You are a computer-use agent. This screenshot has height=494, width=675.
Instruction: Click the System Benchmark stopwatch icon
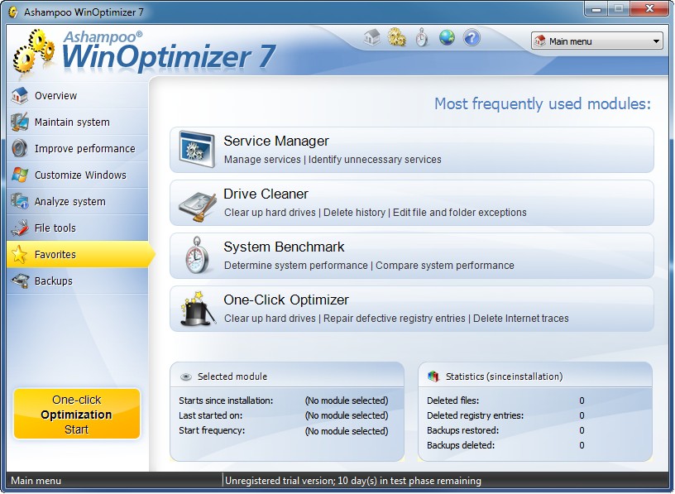click(x=197, y=256)
